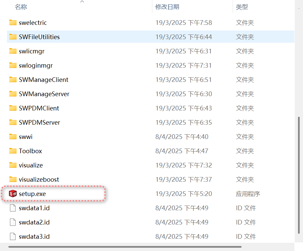Sort by the 类型 column header
Image resolution: width=303 pixels, height=251 pixels.
pos(242,7)
